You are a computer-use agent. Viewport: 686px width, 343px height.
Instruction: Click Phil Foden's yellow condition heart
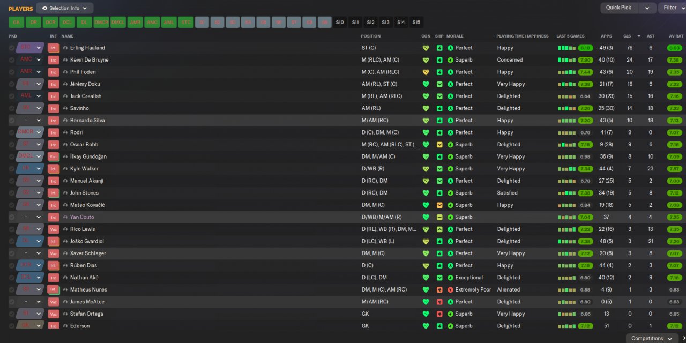pyautogui.click(x=426, y=72)
